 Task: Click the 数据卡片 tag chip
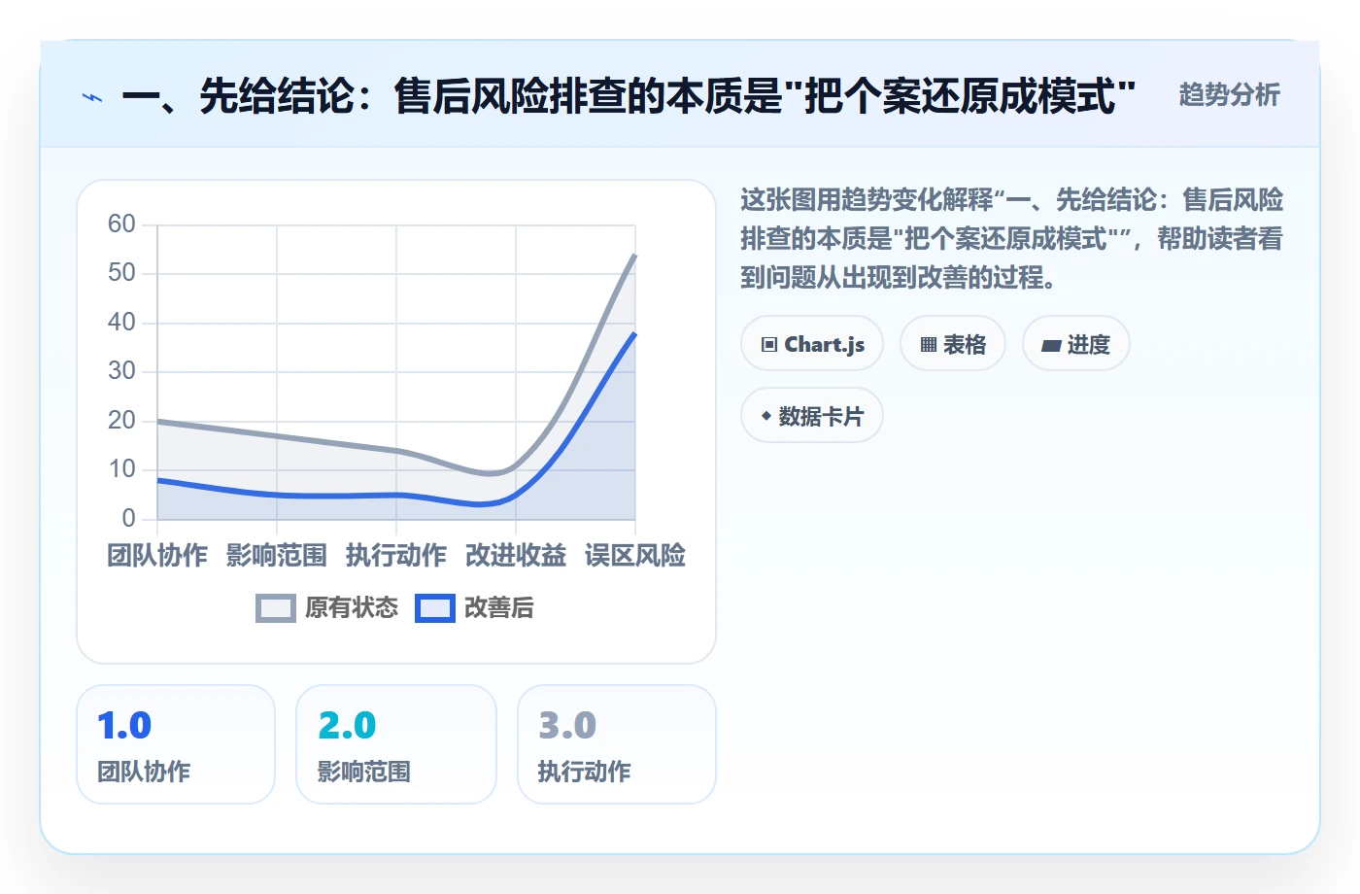[812, 416]
